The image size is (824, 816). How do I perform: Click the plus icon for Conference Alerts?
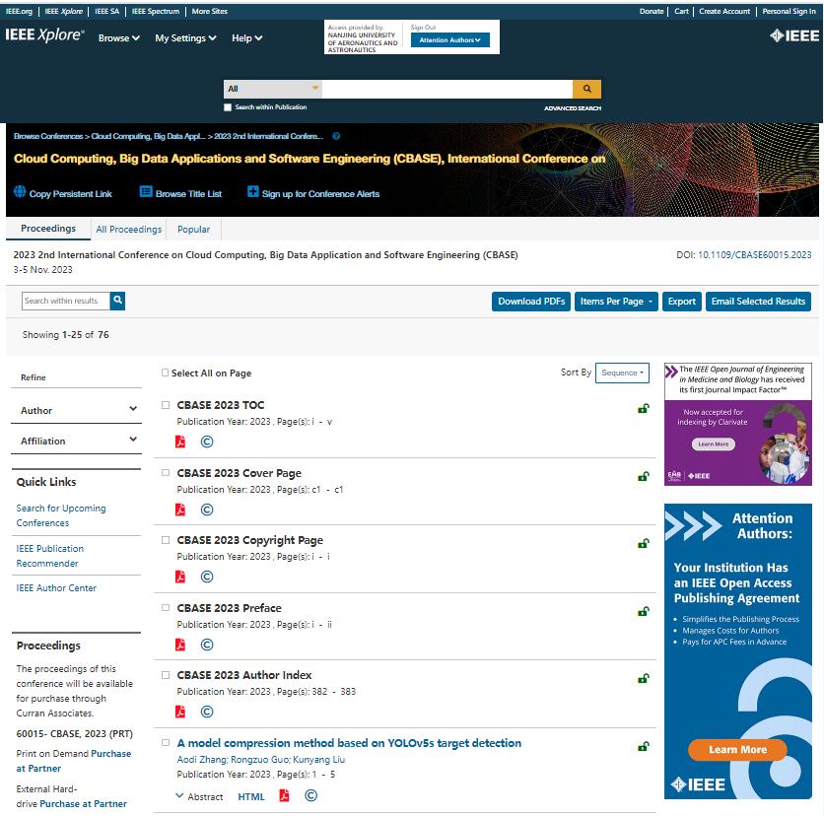point(252,192)
